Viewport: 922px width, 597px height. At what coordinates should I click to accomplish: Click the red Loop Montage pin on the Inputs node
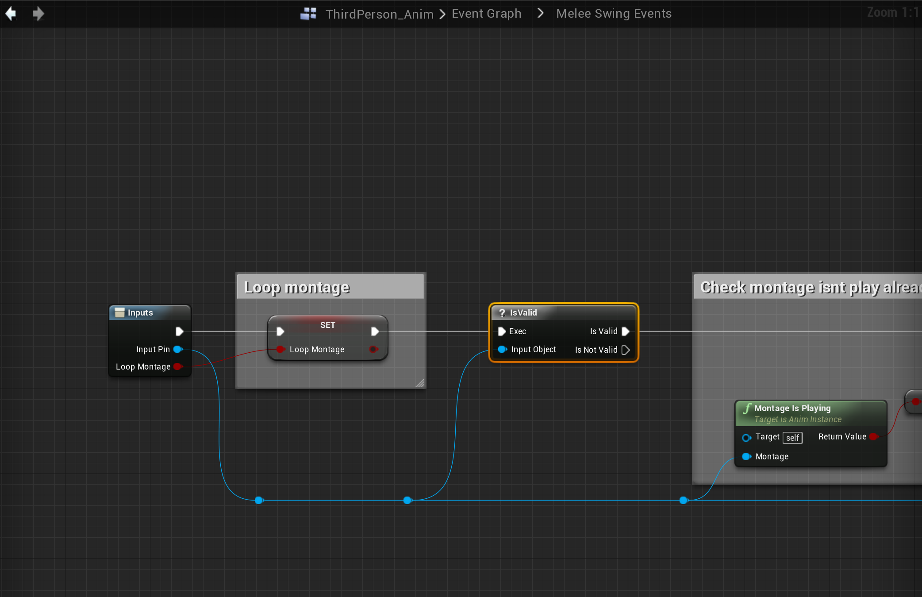(x=178, y=366)
